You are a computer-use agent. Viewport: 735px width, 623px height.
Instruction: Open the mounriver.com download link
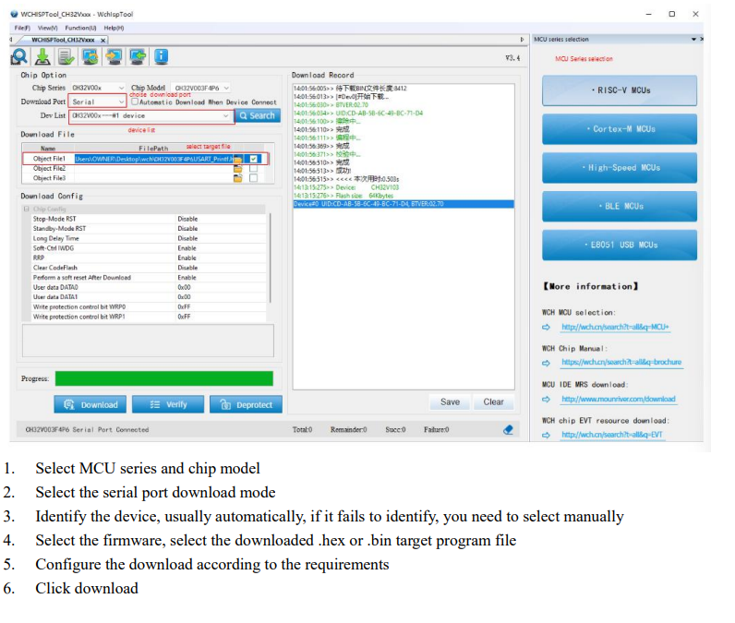click(x=619, y=399)
